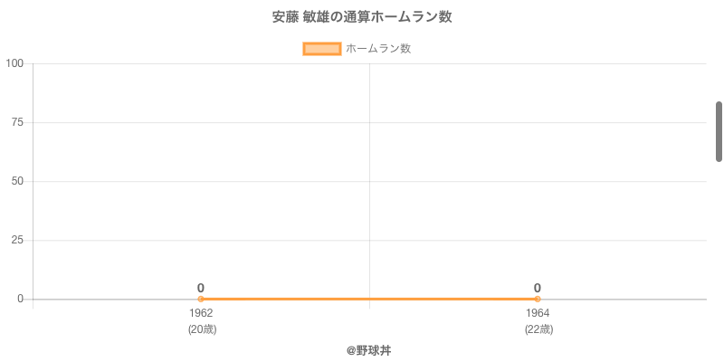Click the 1964 data point marker

[x=538, y=299]
